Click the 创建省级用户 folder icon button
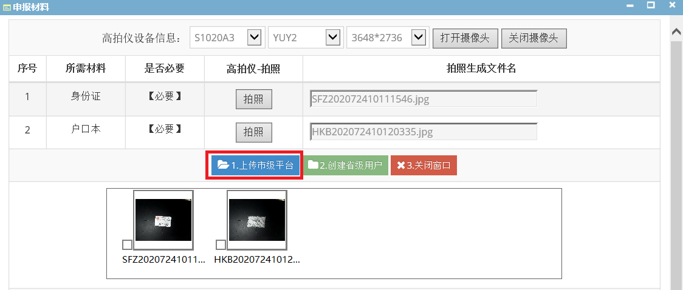Image resolution: width=683 pixels, height=290 pixels. 345,165
